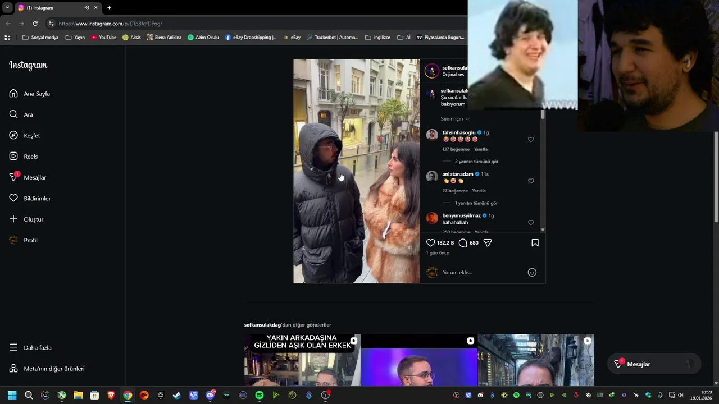Open Discord from the taskbar

[x=210, y=395]
